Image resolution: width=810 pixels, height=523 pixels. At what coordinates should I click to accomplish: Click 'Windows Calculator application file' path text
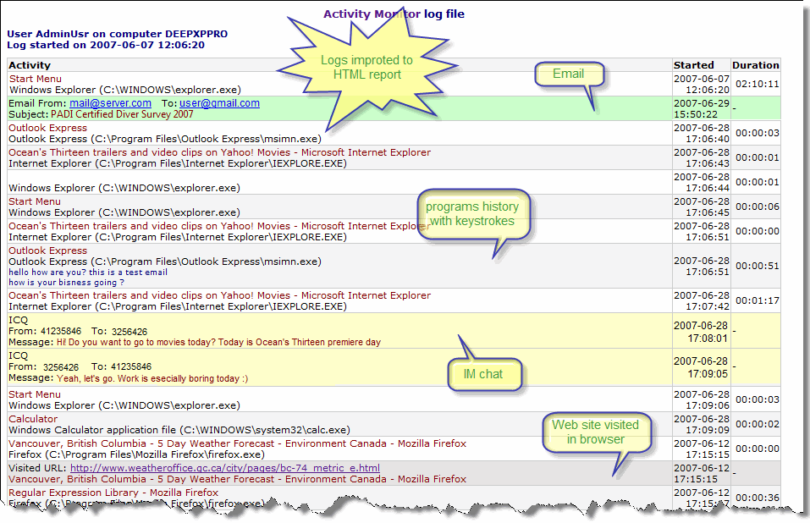click(179, 430)
